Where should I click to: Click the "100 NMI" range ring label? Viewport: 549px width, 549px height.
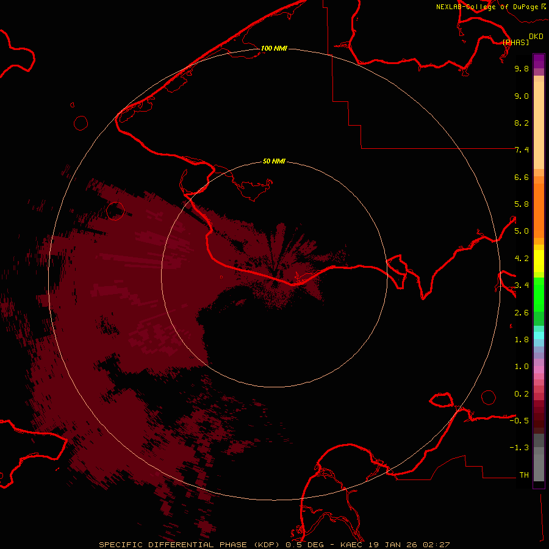click(274, 48)
